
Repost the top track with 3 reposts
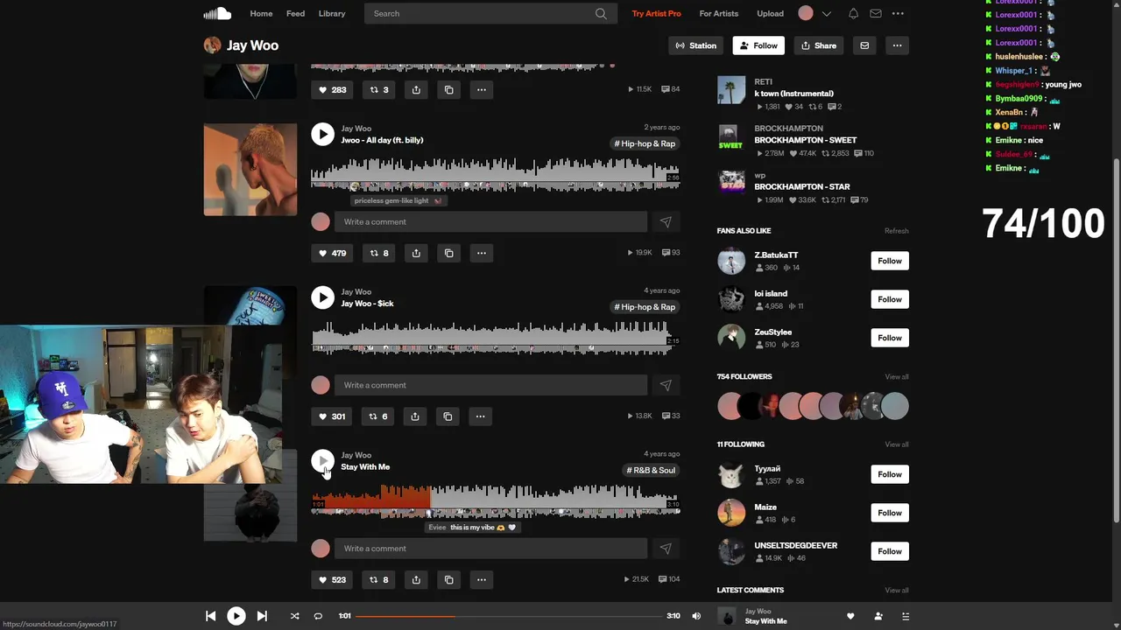coord(378,89)
